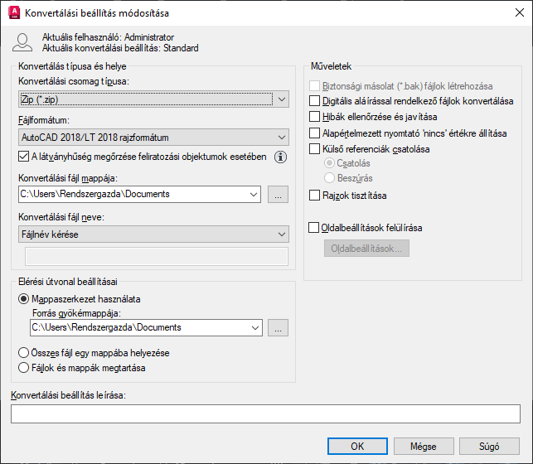Check Hibák ellenőrzése és javítása
533x464 pixels.
(x=314, y=117)
